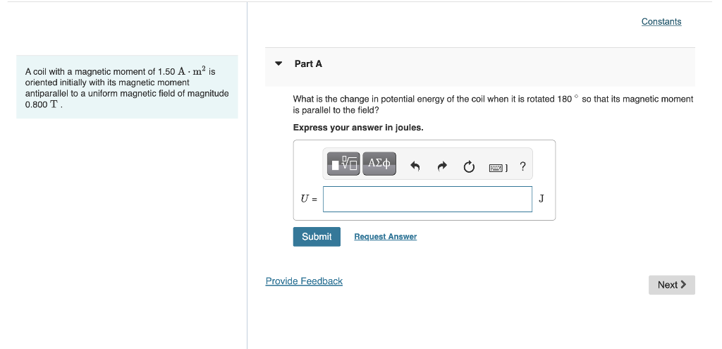Click the 'U =' variable label
722x349 pixels.
click(309, 199)
